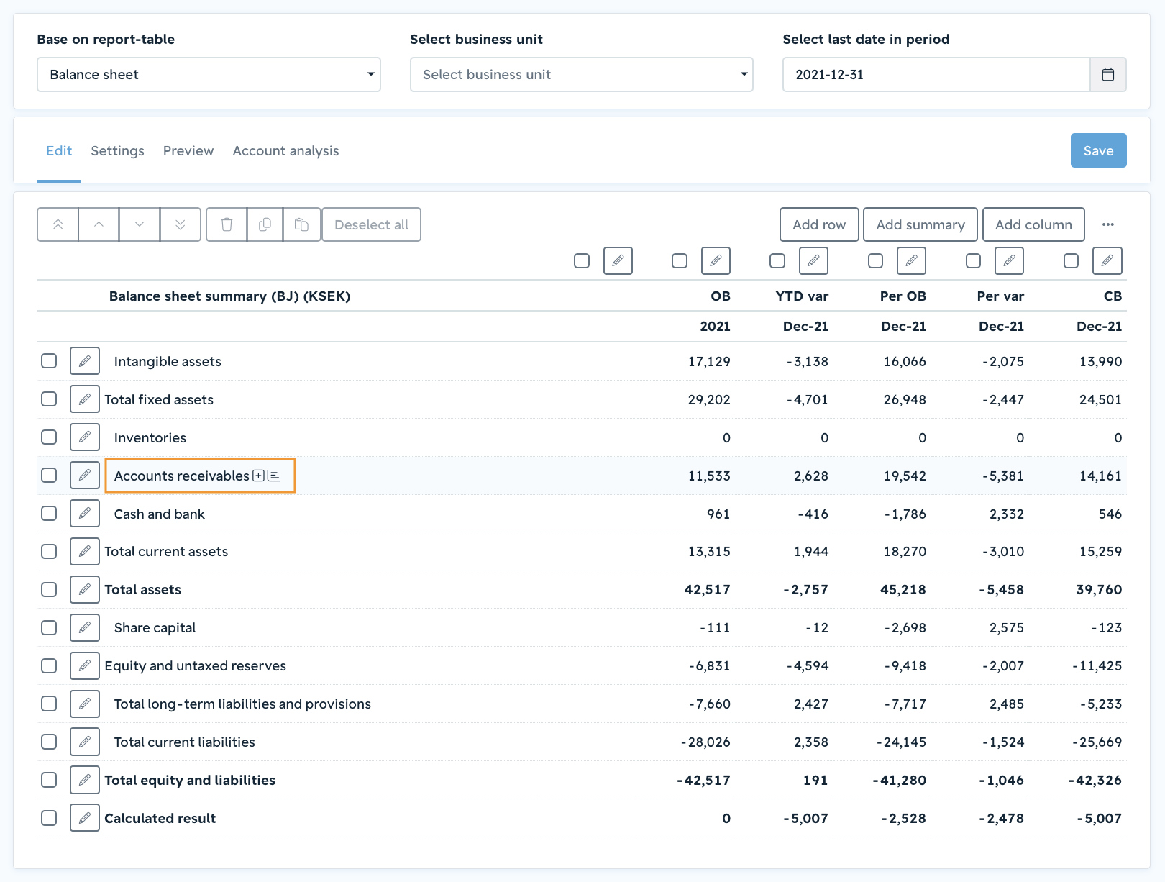The height and width of the screenshot is (882, 1165).
Task: Check the Total current assets row checkbox
Action: (x=49, y=551)
